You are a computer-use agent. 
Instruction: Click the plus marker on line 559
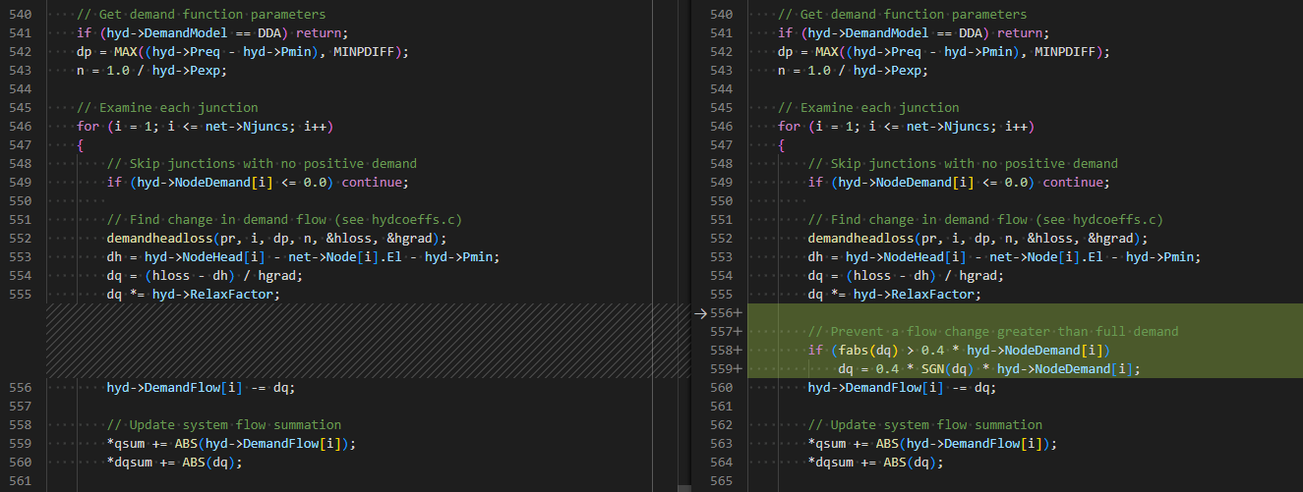pos(738,369)
